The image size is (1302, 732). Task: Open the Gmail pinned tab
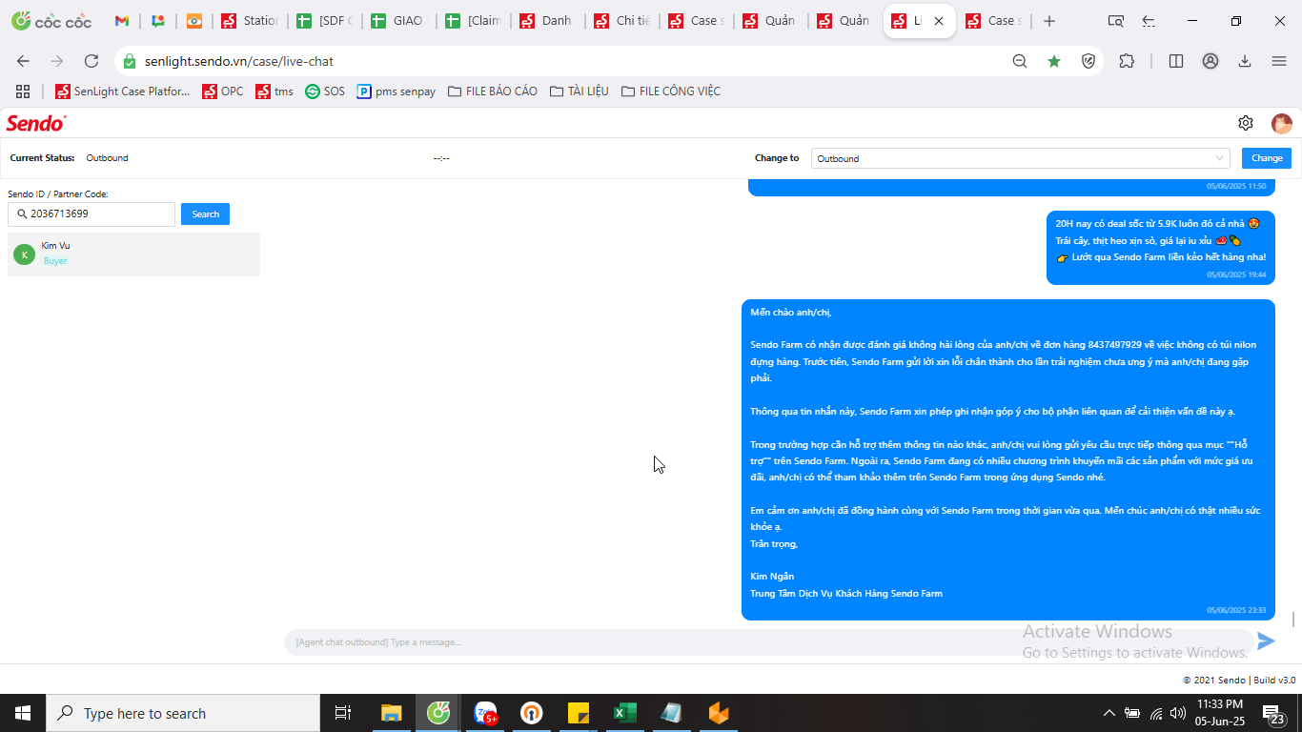coord(122,21)
